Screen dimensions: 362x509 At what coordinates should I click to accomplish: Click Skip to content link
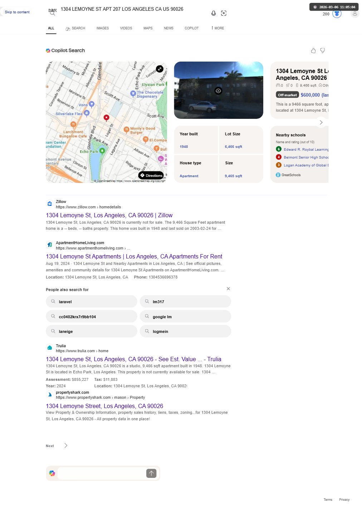17,12
